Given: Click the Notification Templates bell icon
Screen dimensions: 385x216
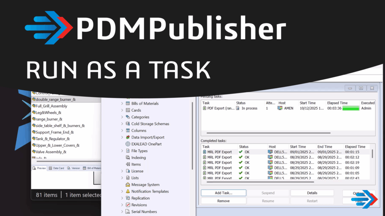Looking at the screenshot, I should 128,191.
